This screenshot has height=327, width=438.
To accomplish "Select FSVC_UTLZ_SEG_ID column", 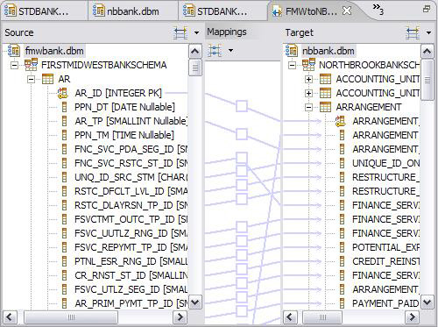I will (x=131, y=289).
